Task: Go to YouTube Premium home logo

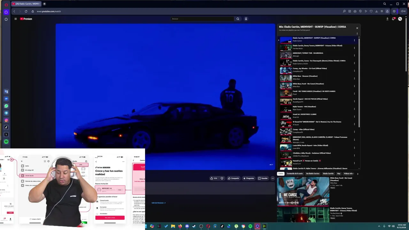Action: pyautogui.click(x=26, y=19)
